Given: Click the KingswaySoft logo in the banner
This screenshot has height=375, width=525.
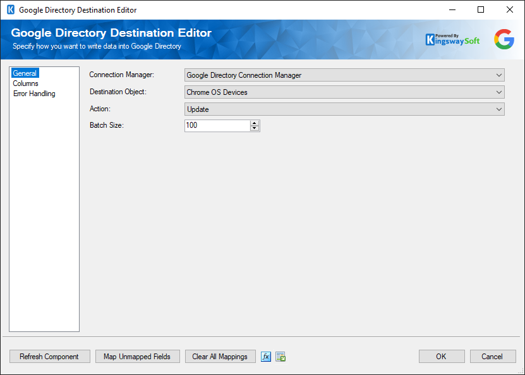Looking at the screenshot, I should [452, 40].
